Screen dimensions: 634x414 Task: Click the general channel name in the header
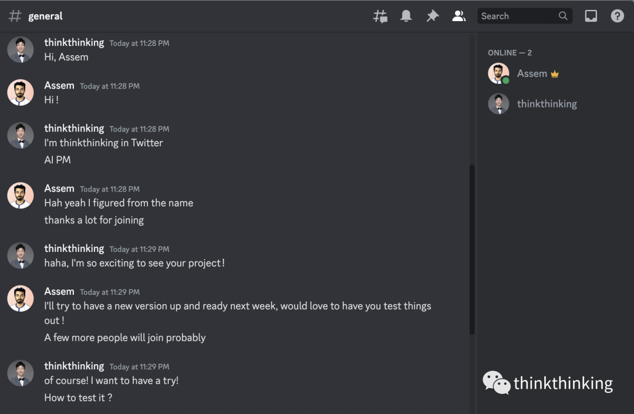45,16
